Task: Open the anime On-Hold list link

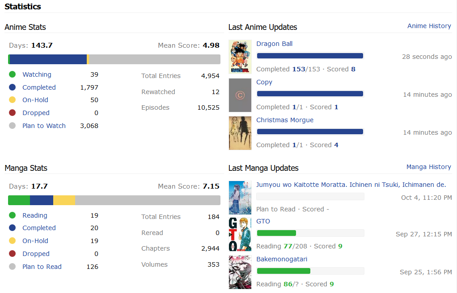Action: 35,100
